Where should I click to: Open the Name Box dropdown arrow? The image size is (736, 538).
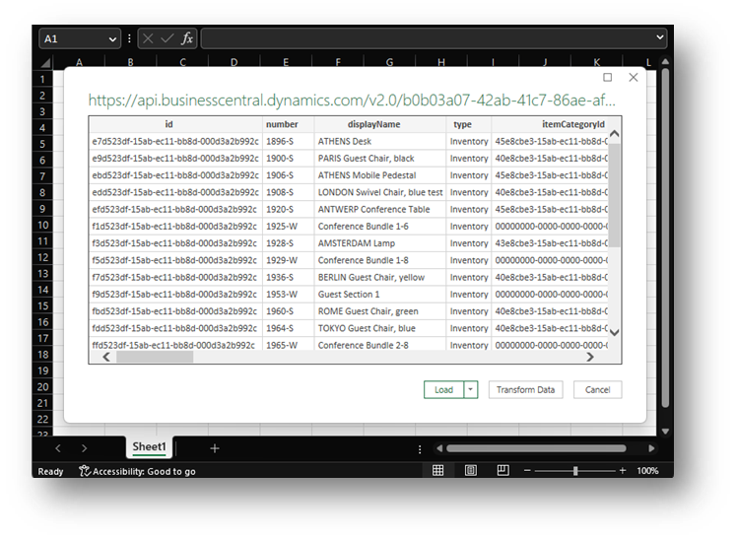[112, 39]
